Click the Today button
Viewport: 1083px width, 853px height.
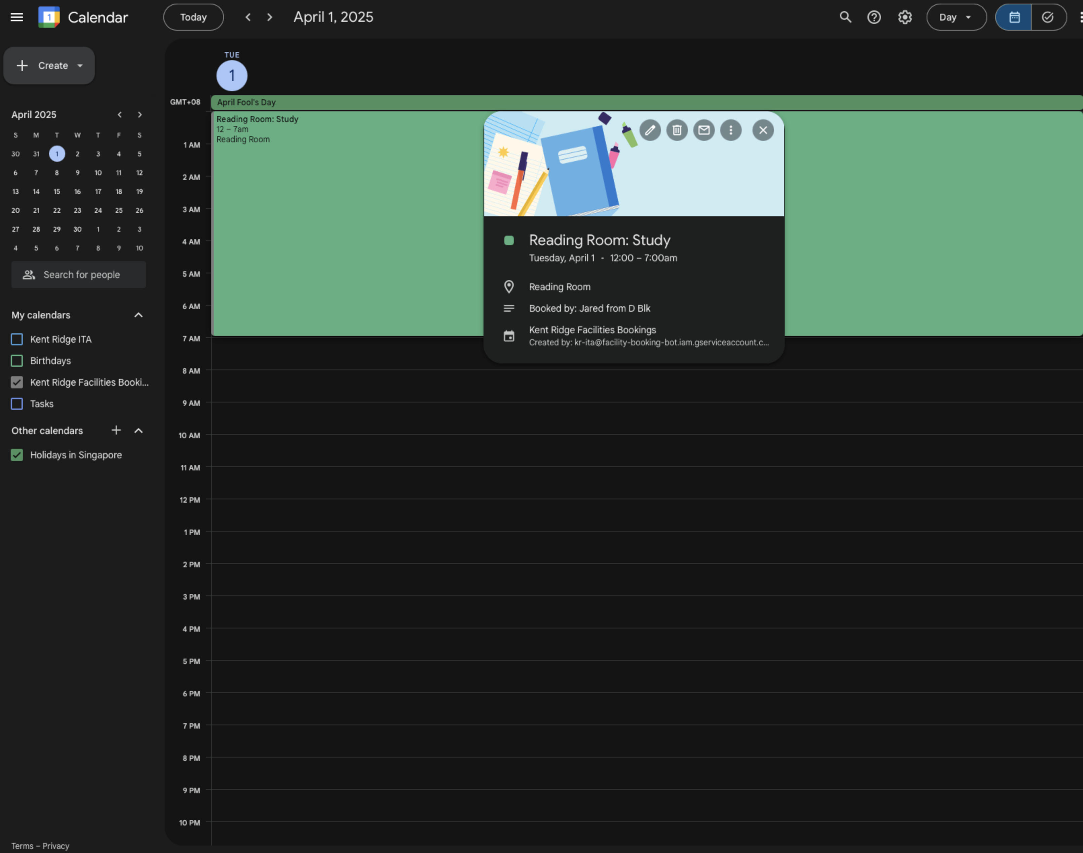click(193, 17)
